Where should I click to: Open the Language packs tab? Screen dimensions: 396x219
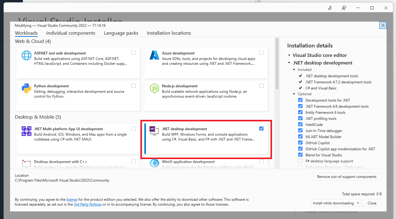121,33
